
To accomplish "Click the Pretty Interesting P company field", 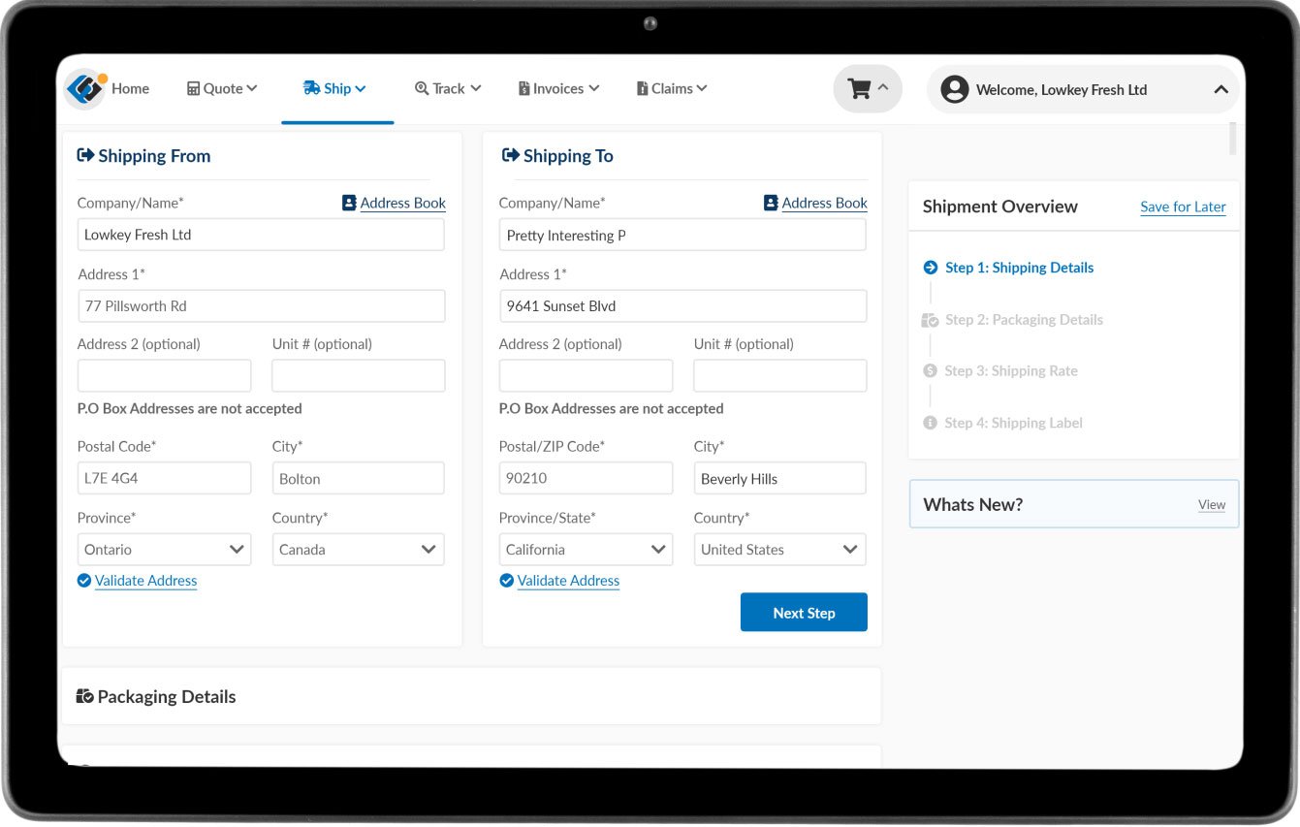I will [x=682, y=235].
